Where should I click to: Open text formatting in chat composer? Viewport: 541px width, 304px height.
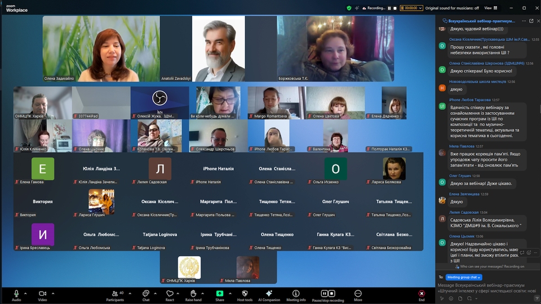coord(442,298)
